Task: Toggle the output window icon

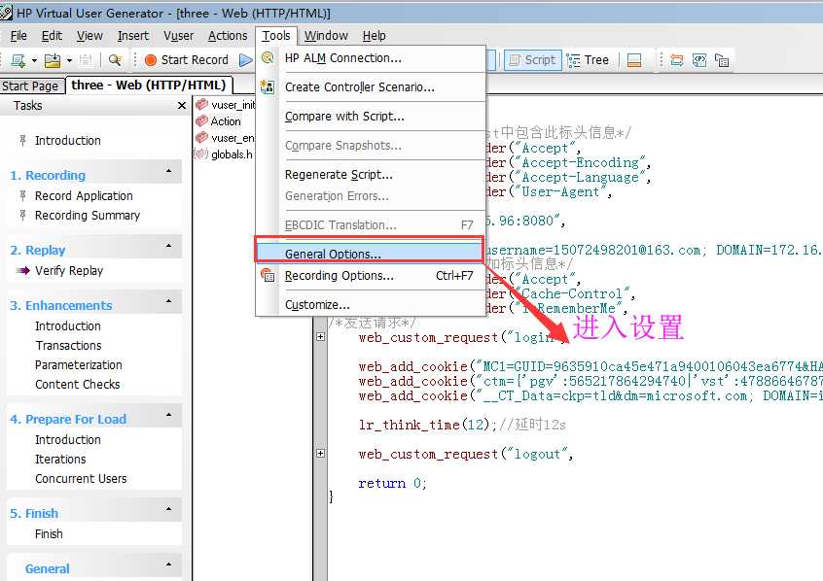Action: coord(634,60)
